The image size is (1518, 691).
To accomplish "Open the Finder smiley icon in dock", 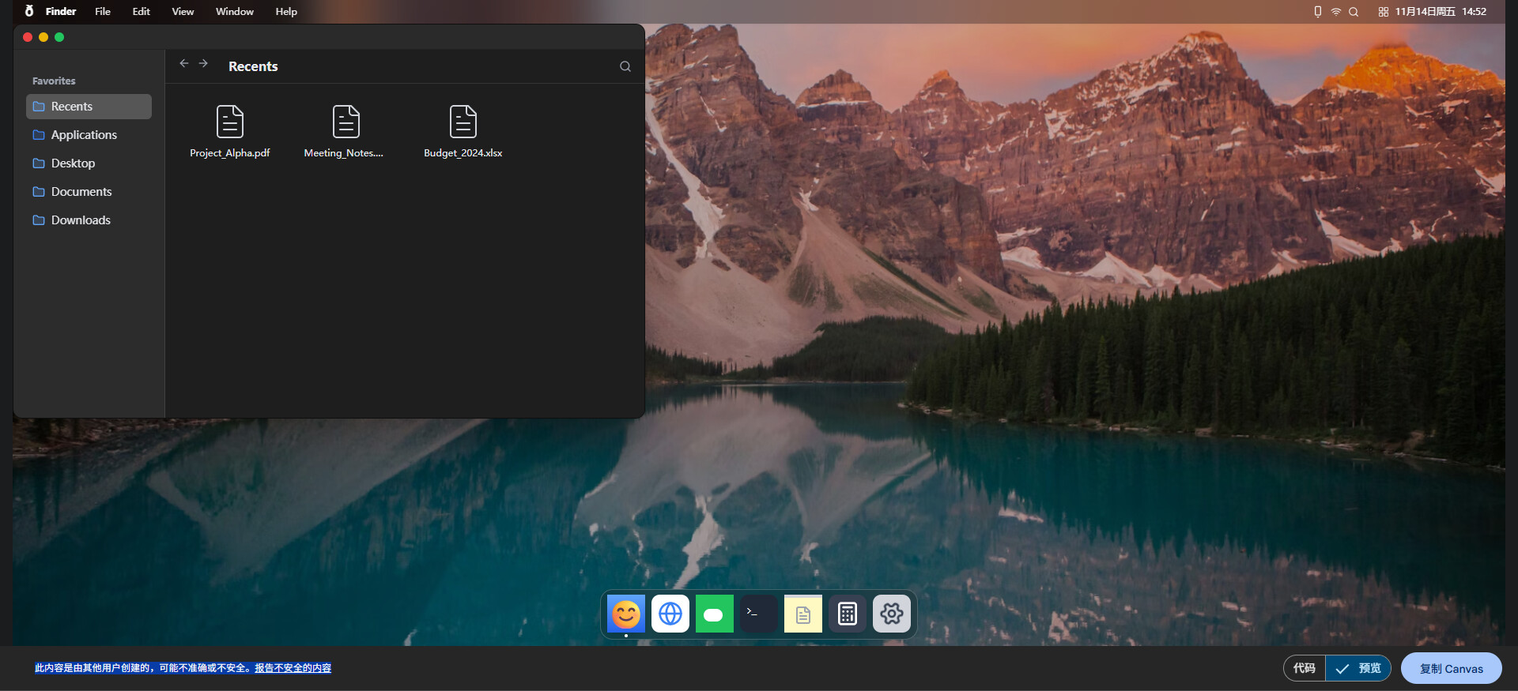I will [626, 614].
